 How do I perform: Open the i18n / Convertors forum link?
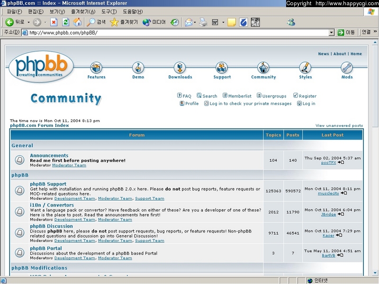click(52, 205)
